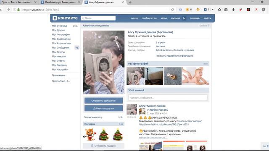Open Подписчики Алсу section
269x151 pixels.
(x=93, y=117)
